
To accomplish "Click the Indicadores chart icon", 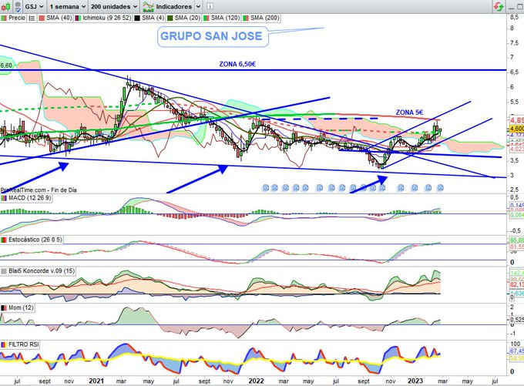I will tap(148, 6).
